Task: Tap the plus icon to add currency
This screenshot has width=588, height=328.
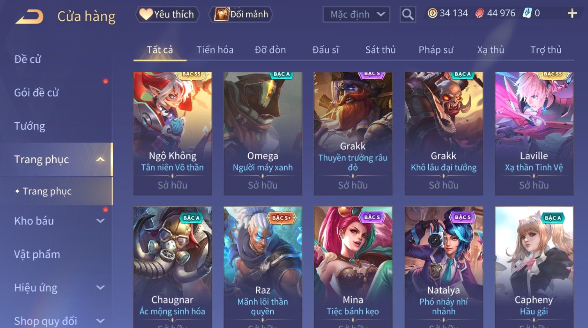Action: pyautogui.click(x=572, y=14)
